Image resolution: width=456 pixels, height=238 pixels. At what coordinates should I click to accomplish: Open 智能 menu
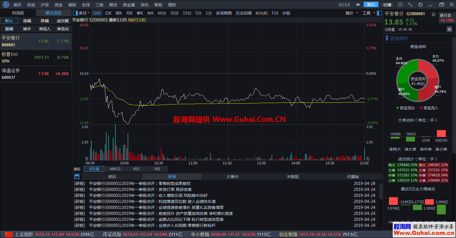coord(158,5)
